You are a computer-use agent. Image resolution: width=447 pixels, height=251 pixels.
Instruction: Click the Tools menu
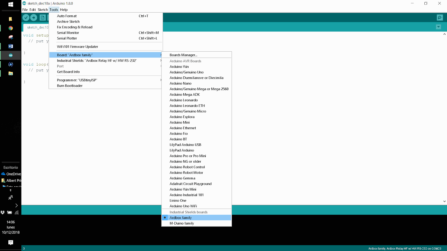pyautogui.click(x=54, y=9)
